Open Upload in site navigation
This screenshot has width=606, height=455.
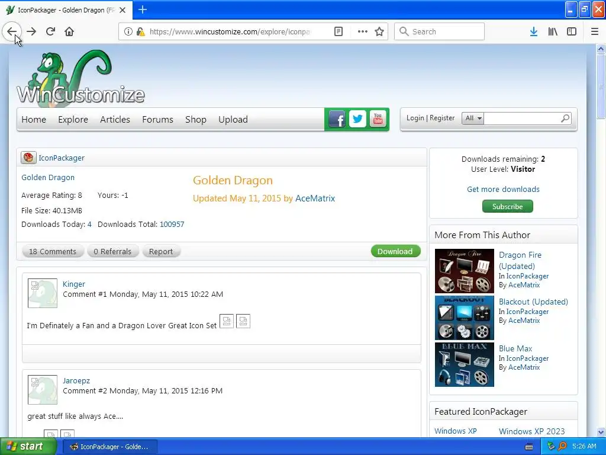pyautogui.click(x=233, y=120)
